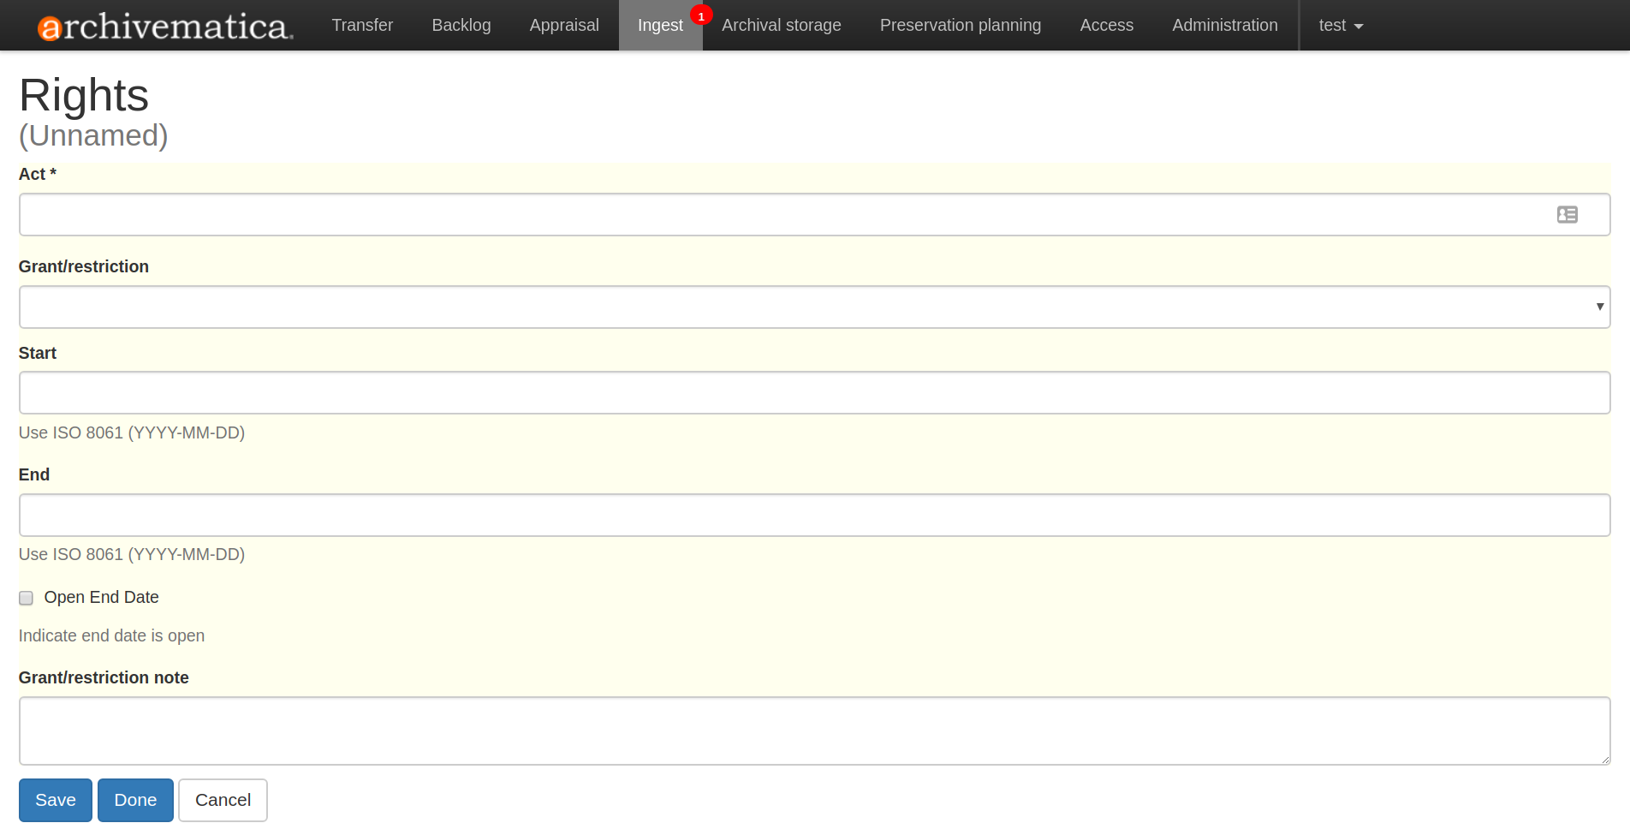Image resolution: width=1630 pixels, height=829 pixels.
Task: Click the archivematica logo
Action: (163, 25)
